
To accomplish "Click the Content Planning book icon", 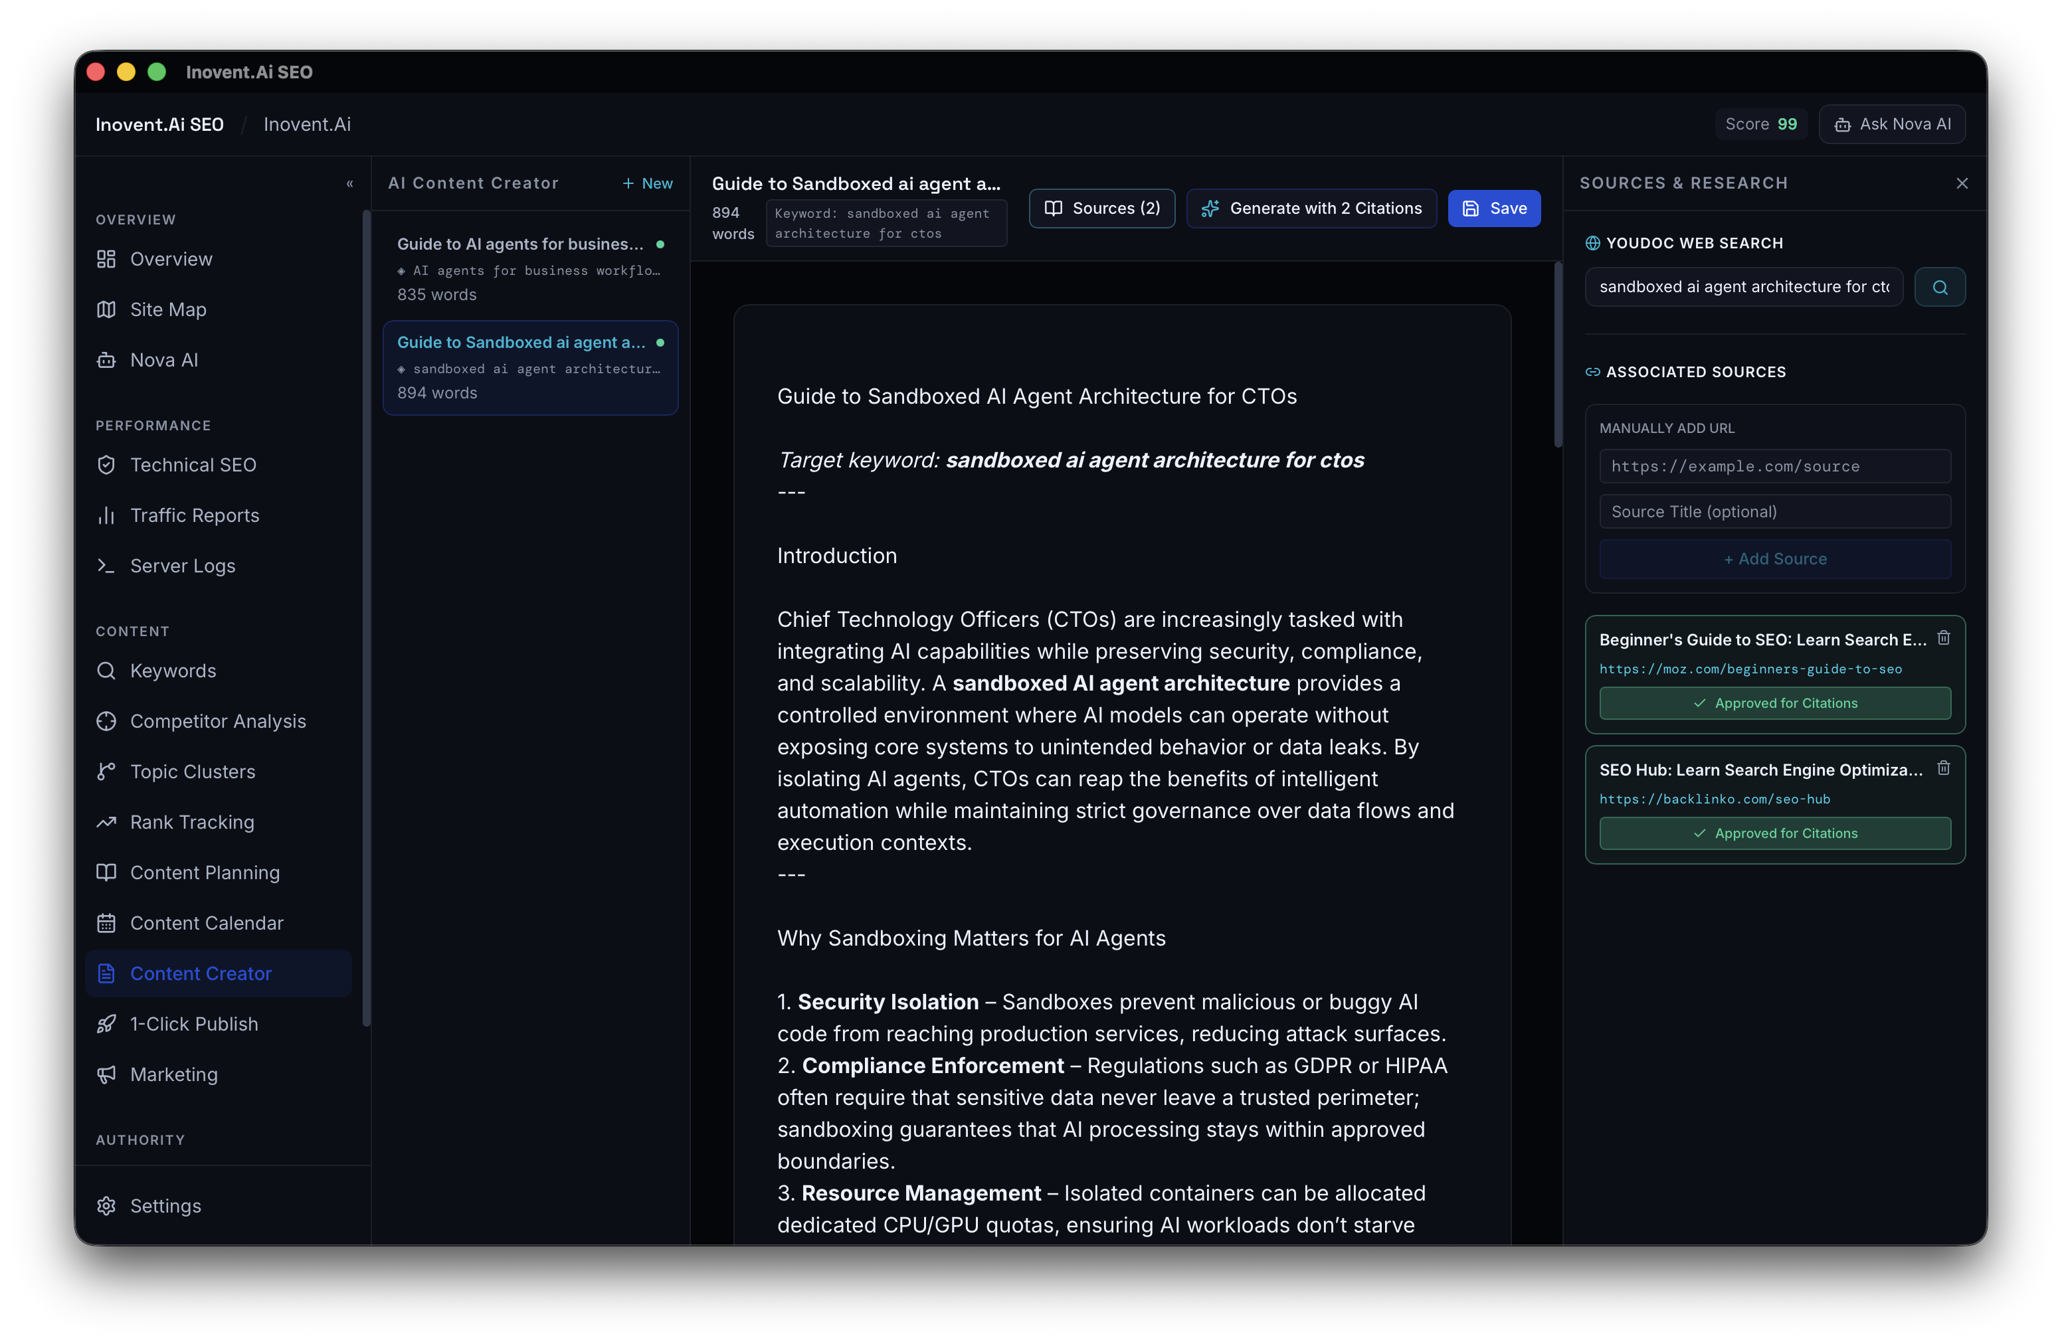I will pos(106,872).
